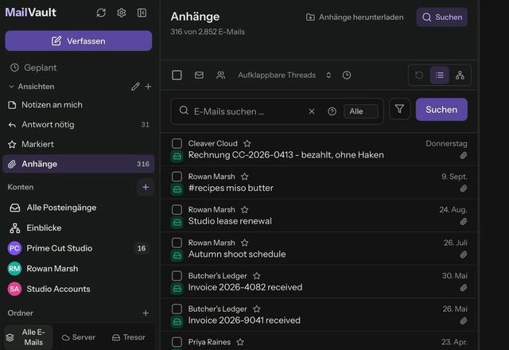509x350 pixels.
Task: Click the purple Suchen search button
Action: (441, 110)
